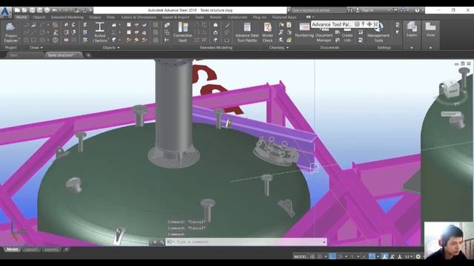
Task: Switch to the Objects ribbon tab
Action: coord(39,17)
